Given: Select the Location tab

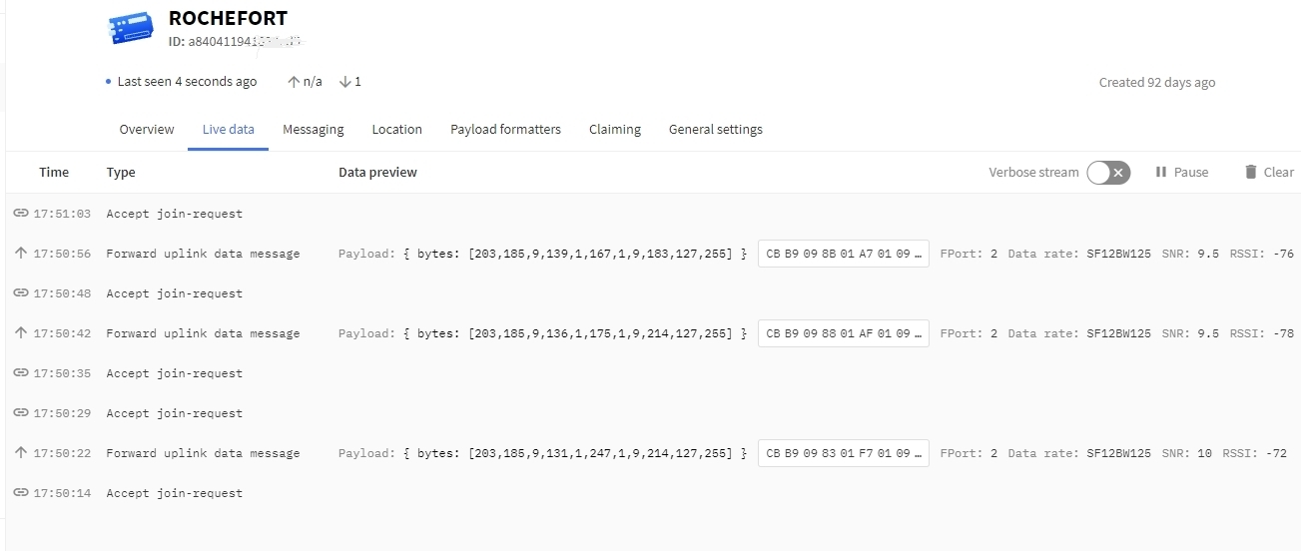Looking at the screenshot, I should (396, 130).
